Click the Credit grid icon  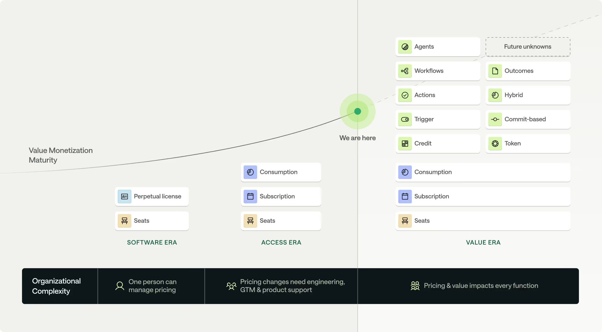point(405,144)
